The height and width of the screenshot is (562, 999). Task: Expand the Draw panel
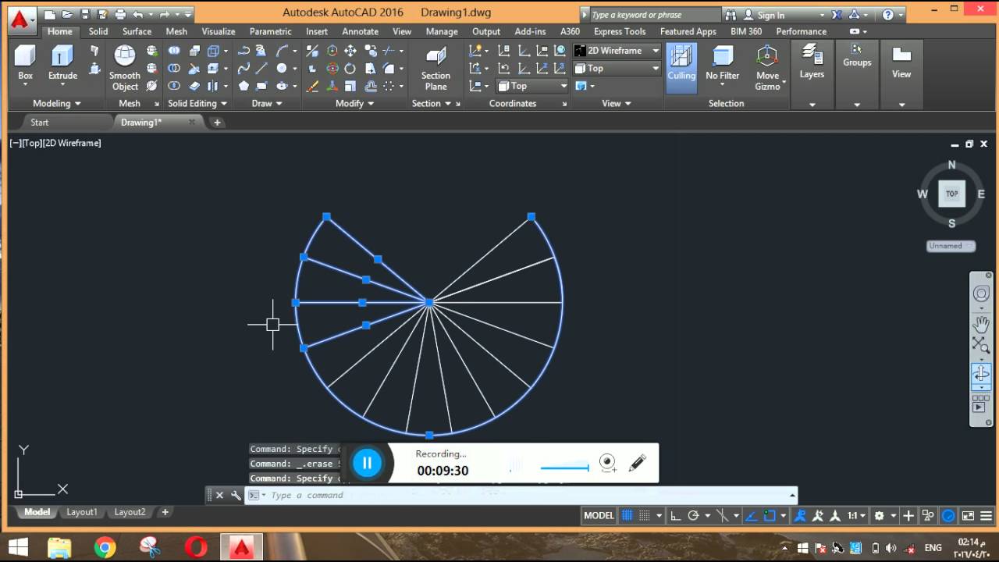tap(266, 103)
